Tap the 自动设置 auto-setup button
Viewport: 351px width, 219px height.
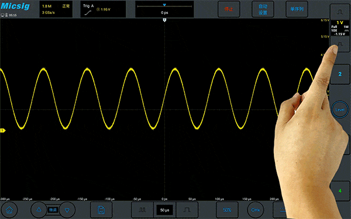click(263, 9)
